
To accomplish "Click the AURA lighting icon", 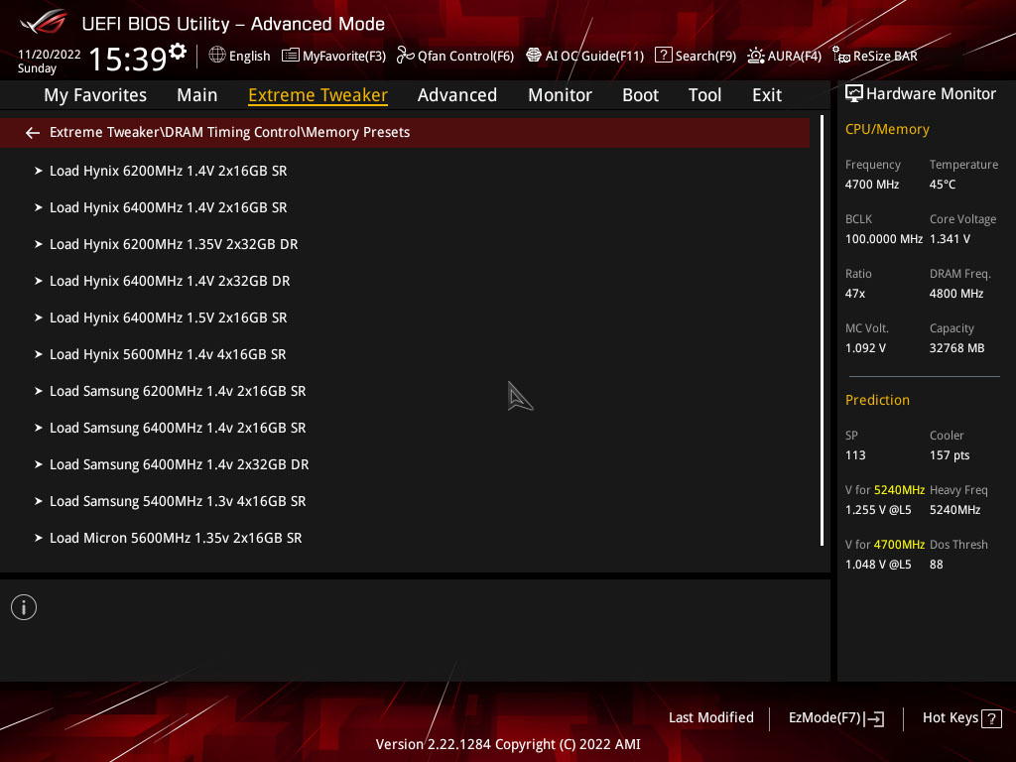I will (x=755, y=56).
